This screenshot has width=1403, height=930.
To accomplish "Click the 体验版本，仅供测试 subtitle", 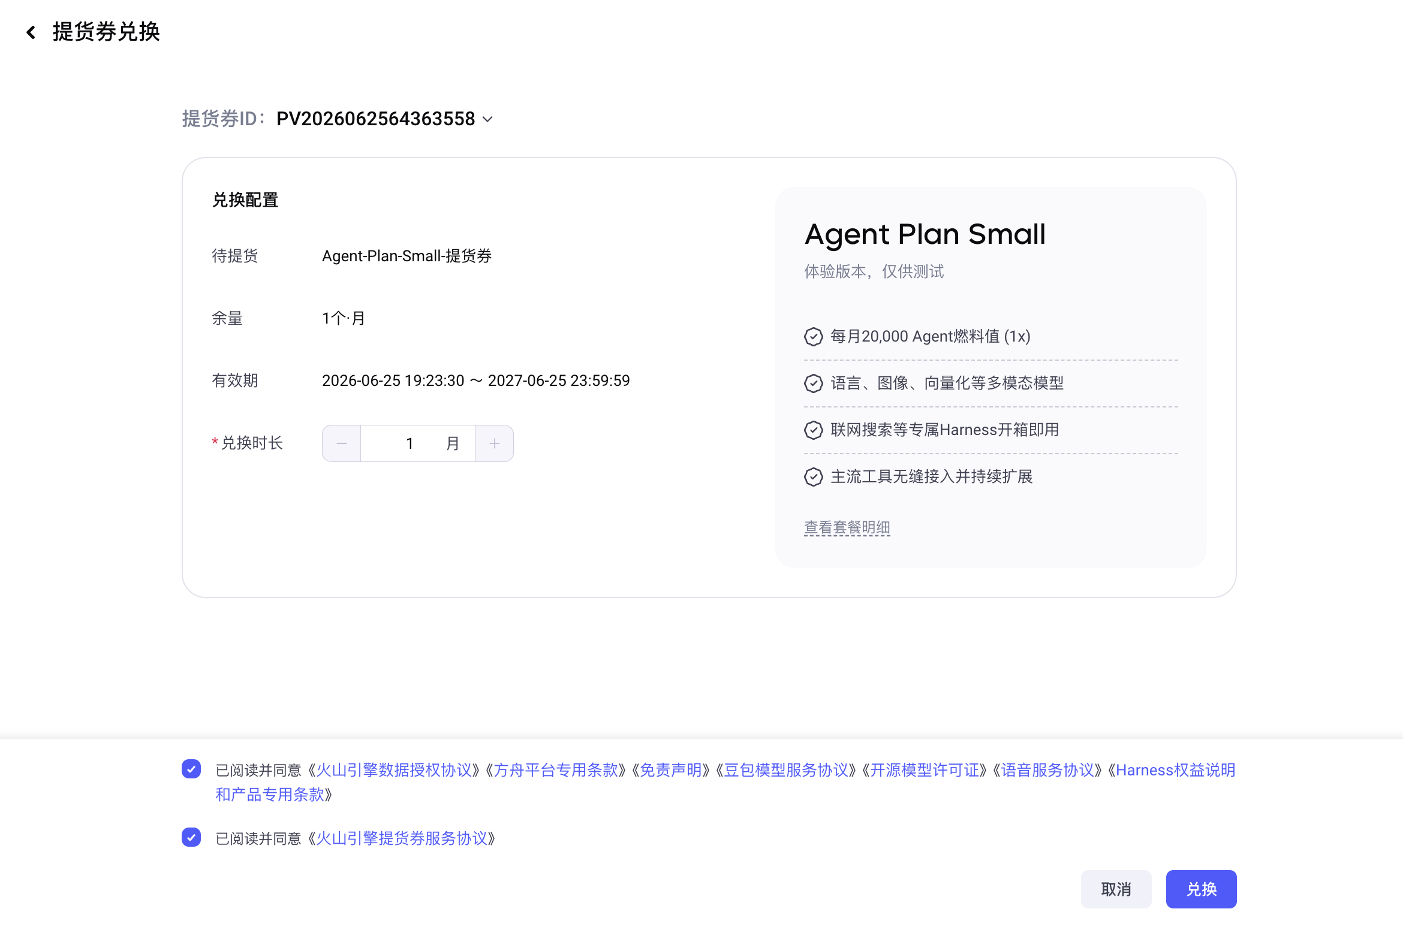I will coord(874,272).
